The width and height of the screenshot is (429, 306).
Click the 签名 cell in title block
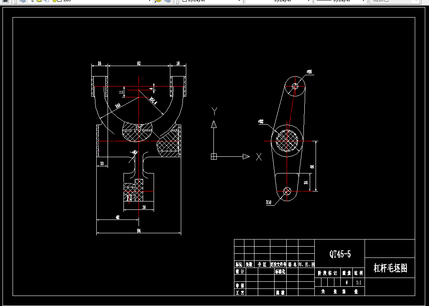point(292,264)
